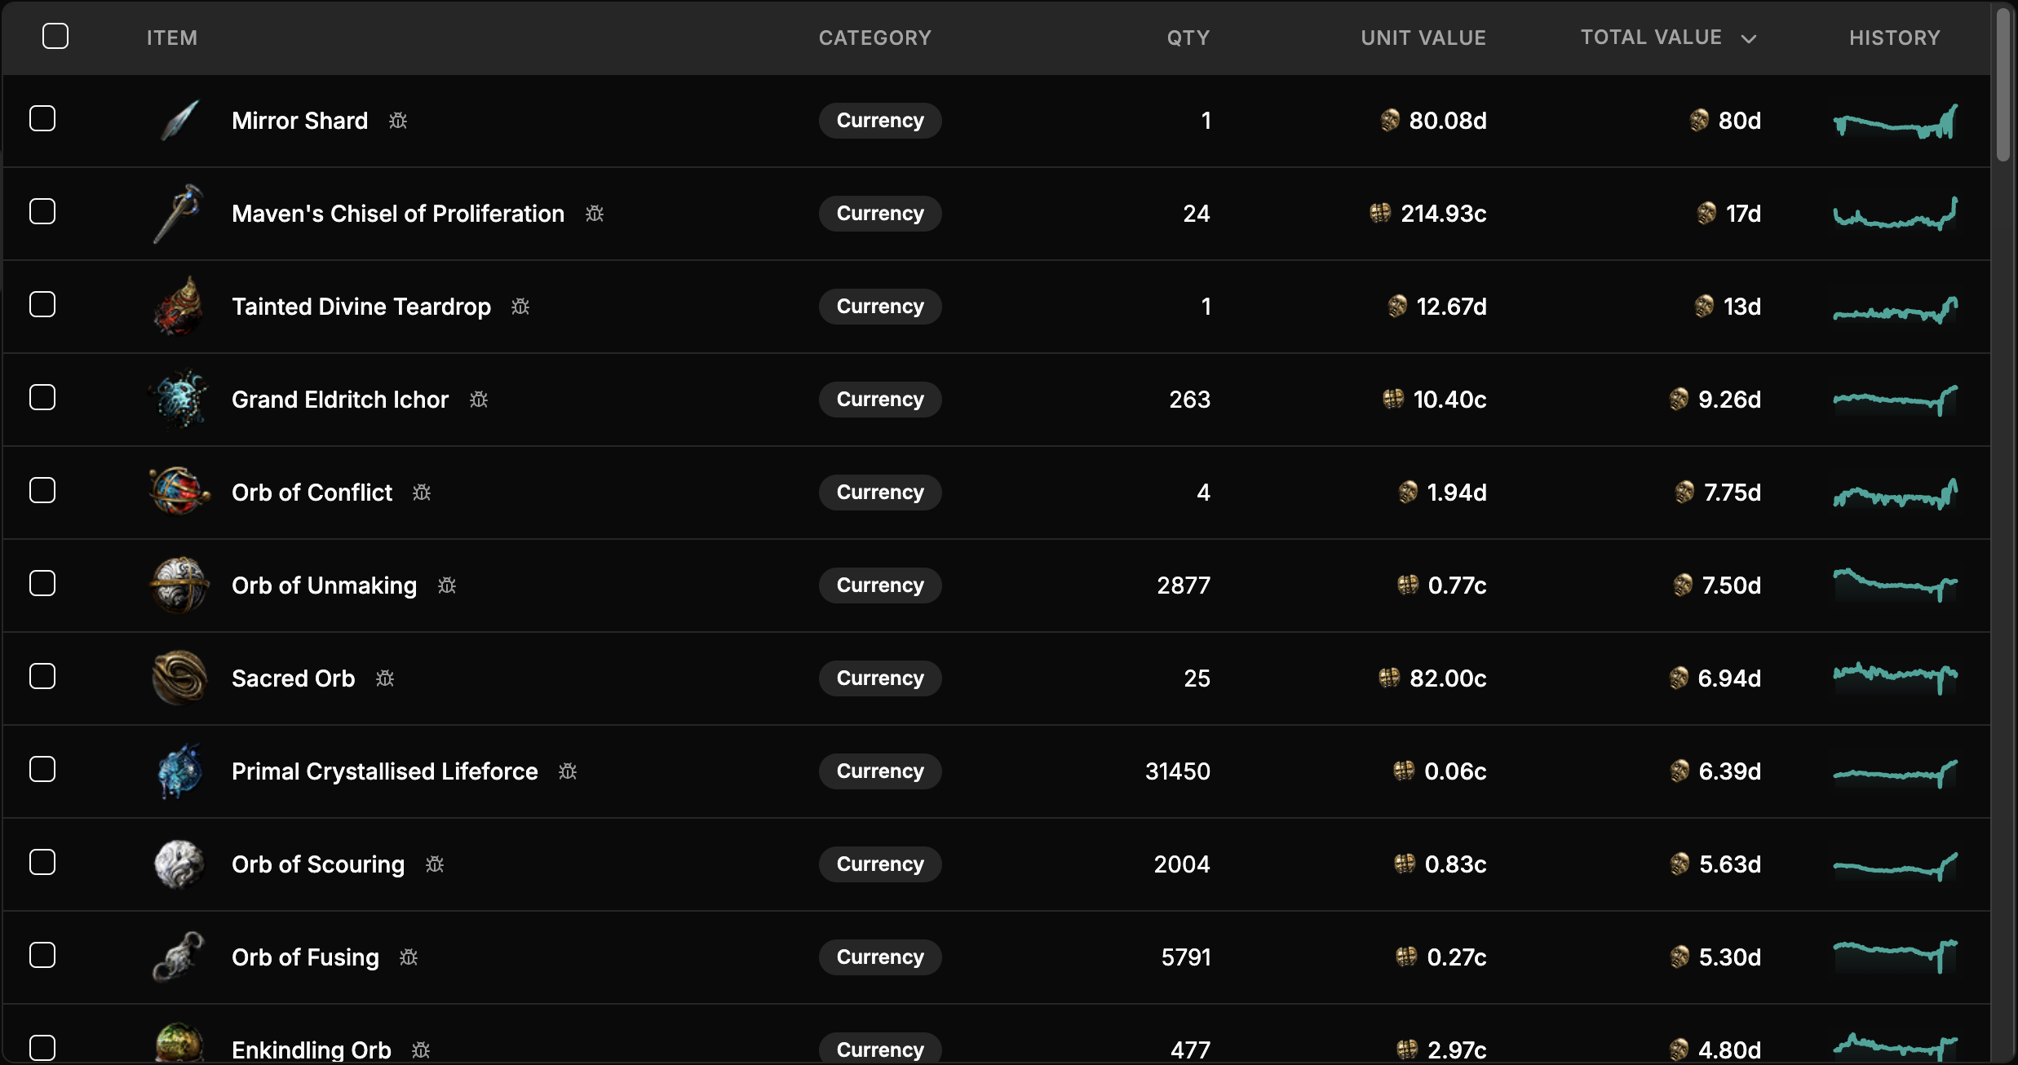
Task: Click the 5.30d total value
Action: click(1730, 957)
